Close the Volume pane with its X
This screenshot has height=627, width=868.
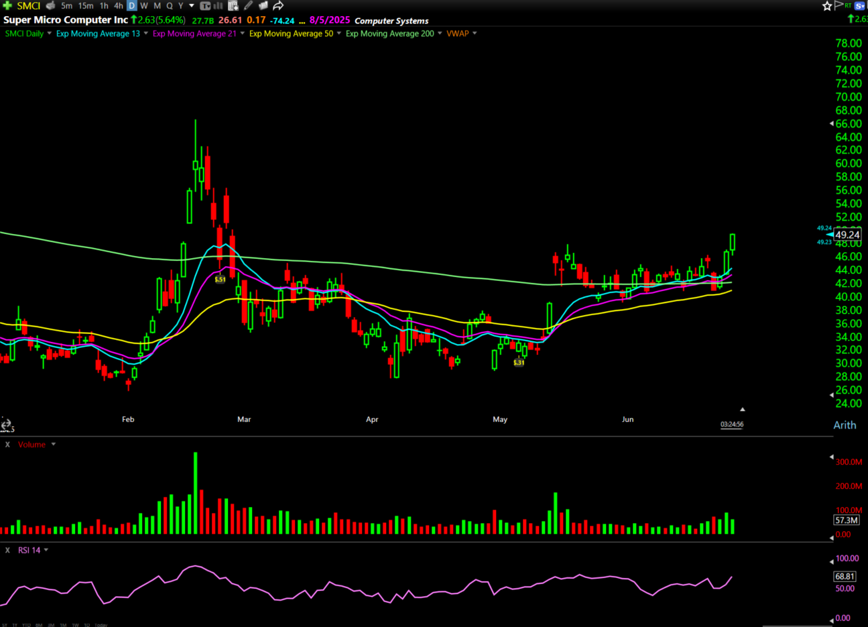(x=7, y=445)
